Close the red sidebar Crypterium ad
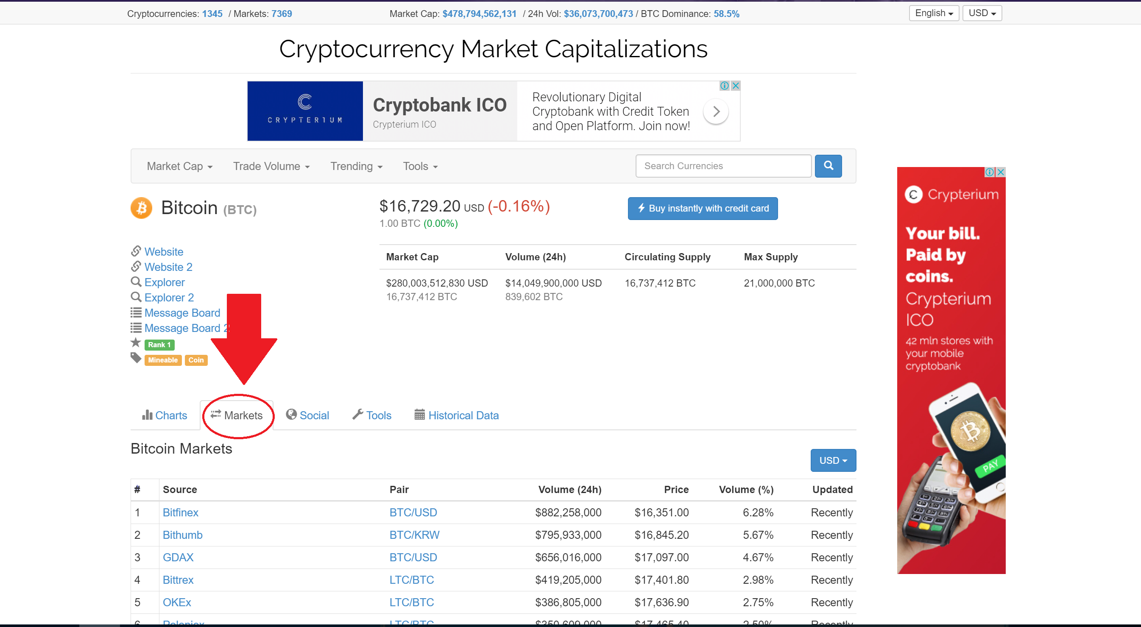Screen dimensions: 1141x627 1001,172
